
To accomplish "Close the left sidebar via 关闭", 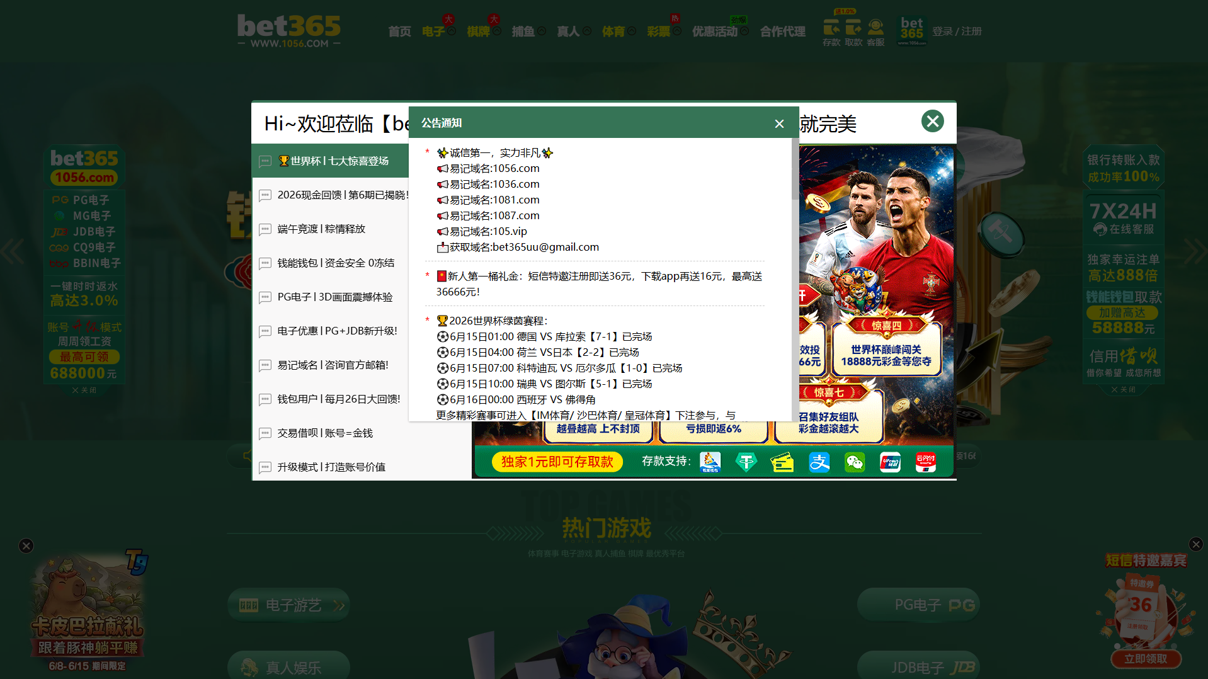I will point(84,390).
